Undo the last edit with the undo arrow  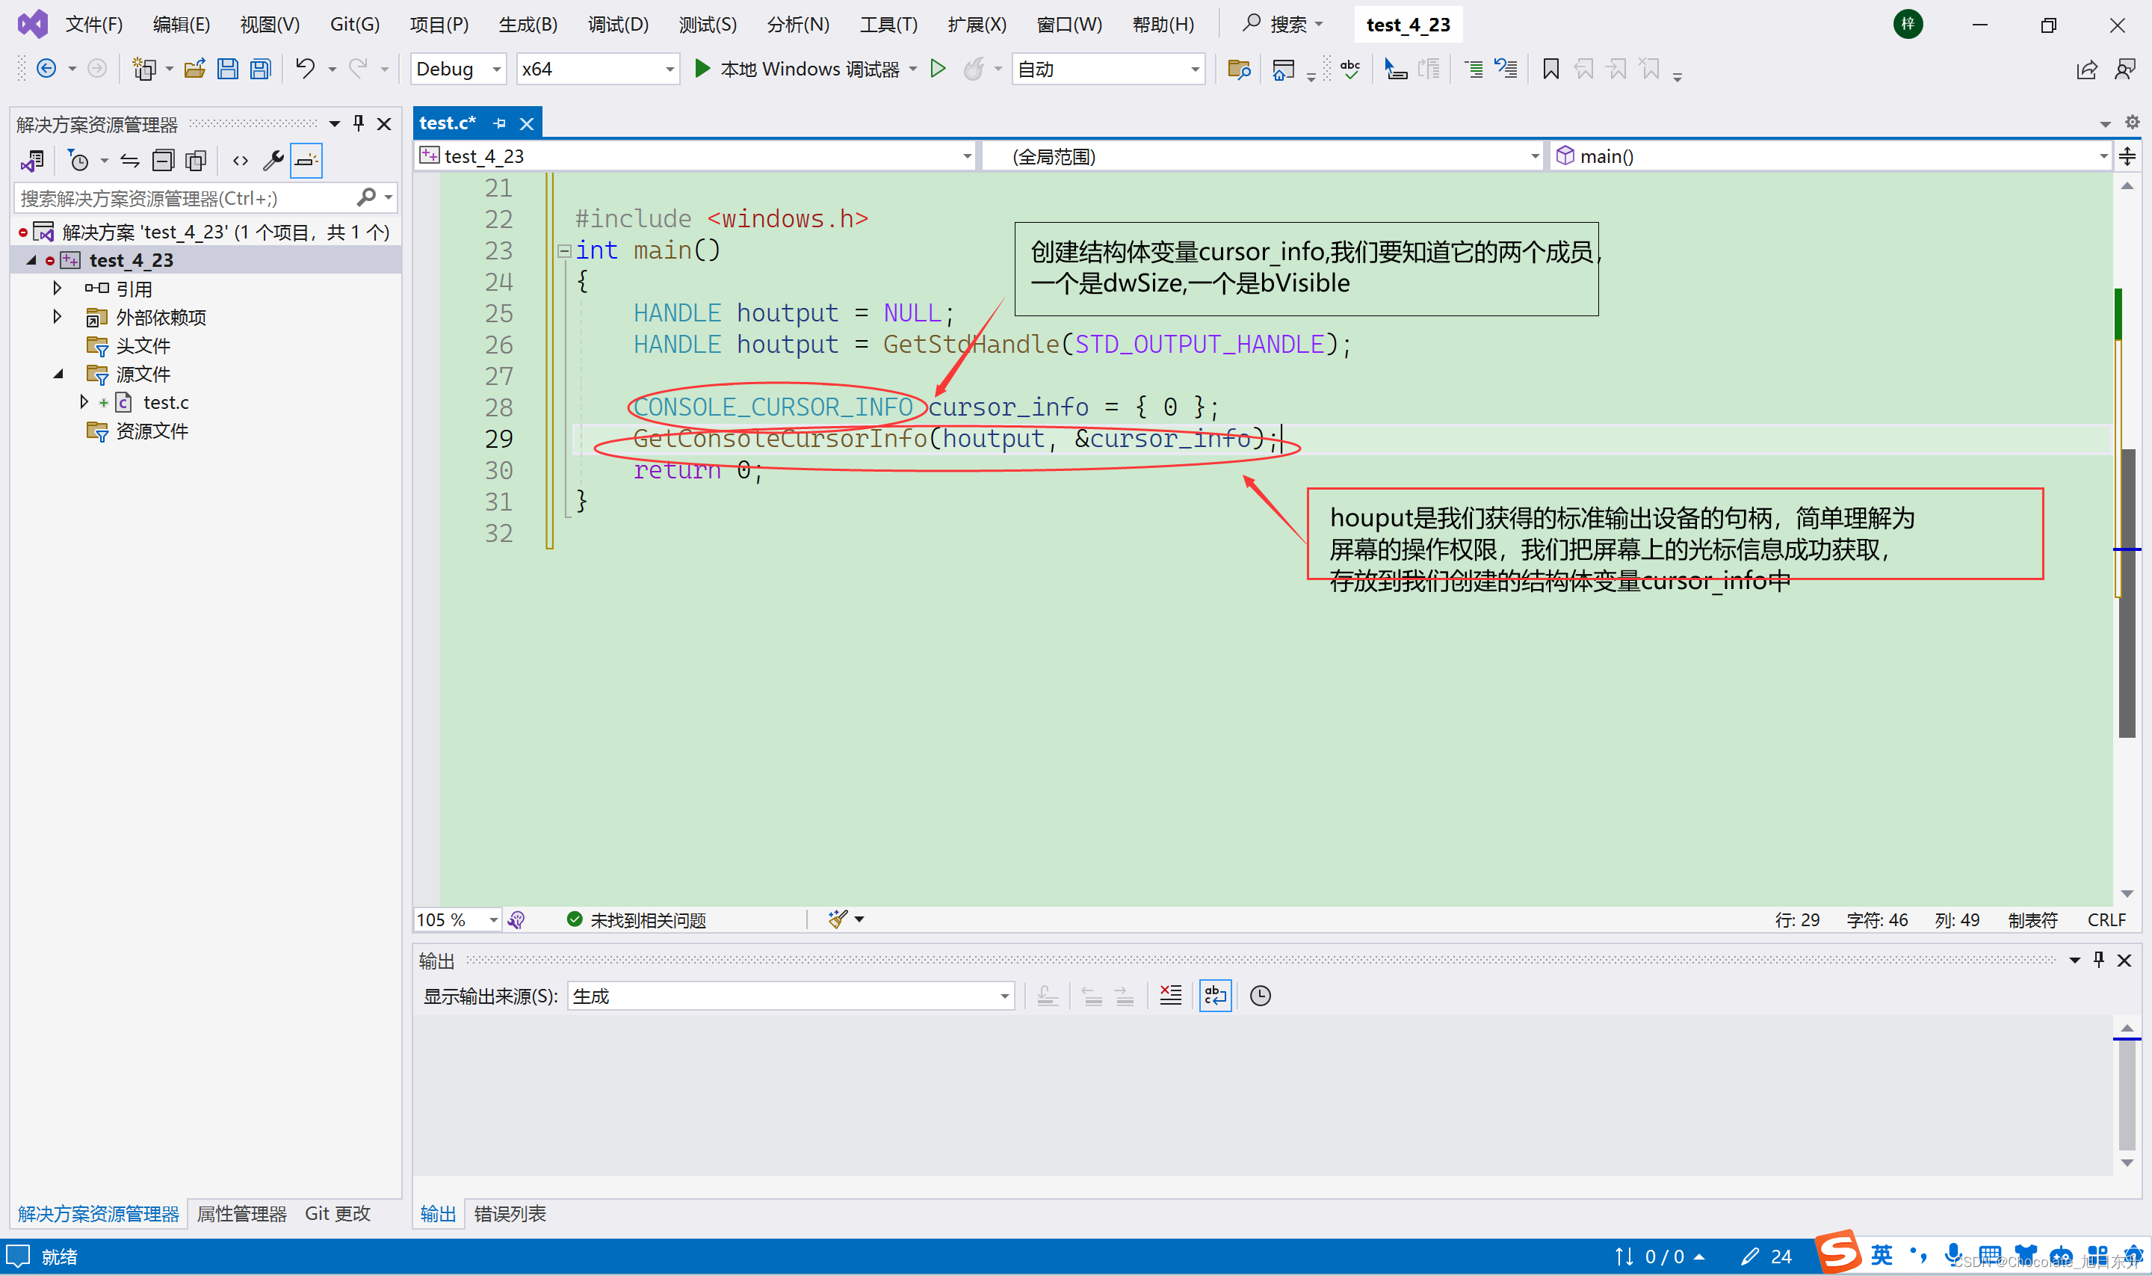(305, 68)
